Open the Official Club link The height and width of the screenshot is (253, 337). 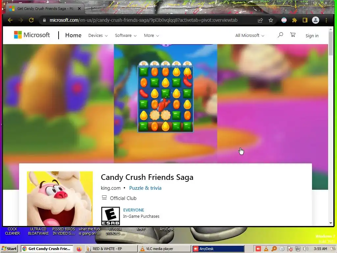pyautogui.click(x=123, y=198)
